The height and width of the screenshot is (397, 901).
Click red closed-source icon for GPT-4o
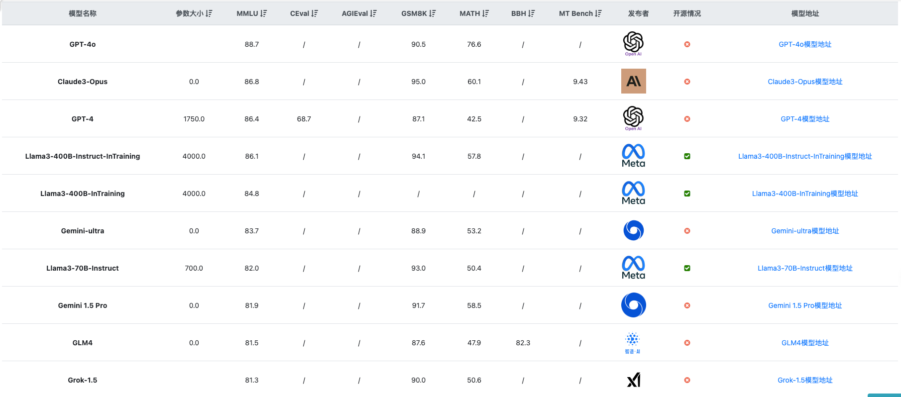(x=687, y=44)
